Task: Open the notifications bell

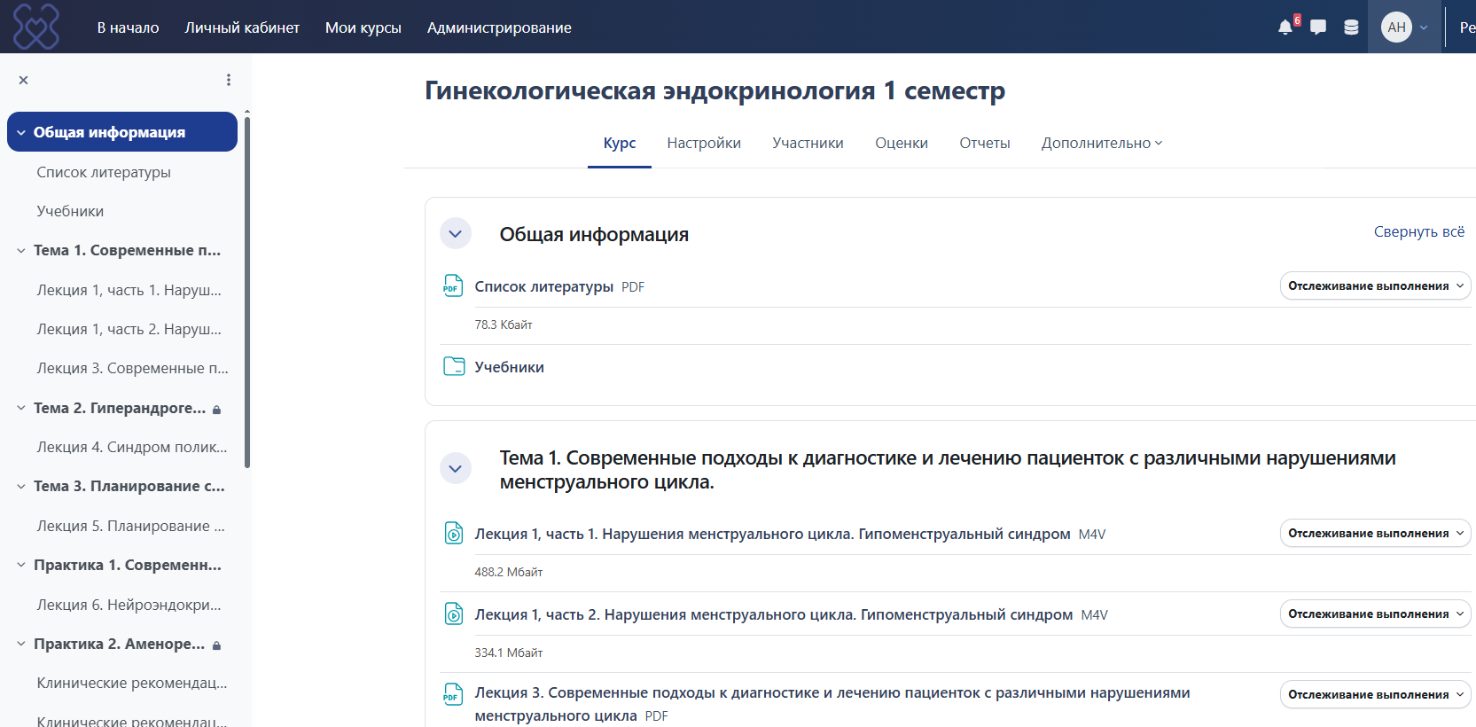Action: coord(1285,27)
